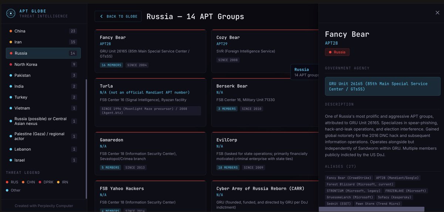The height and width of the screenshot is (212, 444).
Task: Select Pakistan in the country list
Action: pos(43,75)
